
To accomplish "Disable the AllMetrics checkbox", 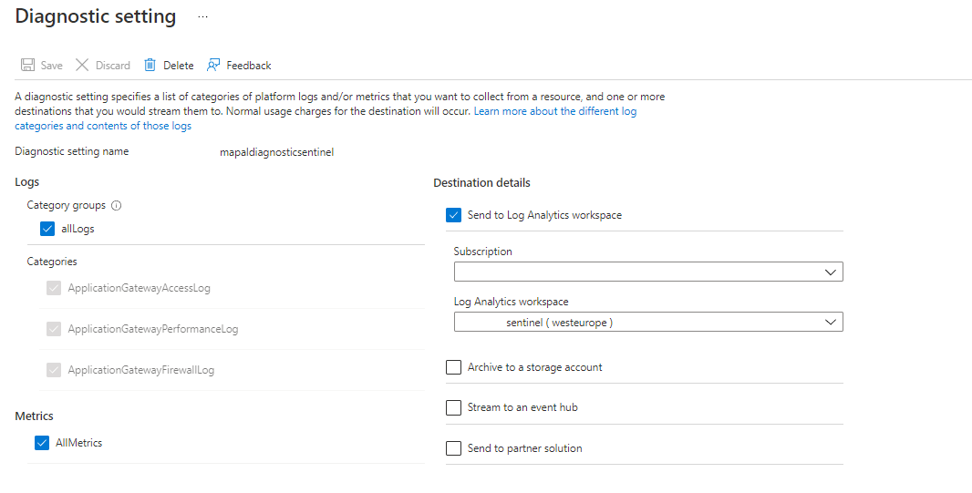I will coord(41,443).
